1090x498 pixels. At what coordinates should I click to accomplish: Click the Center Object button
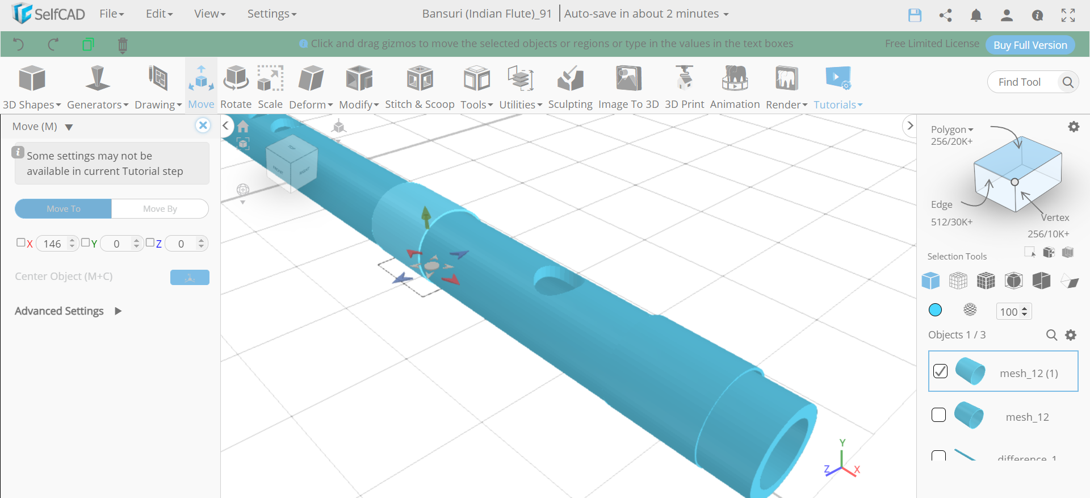190,277
